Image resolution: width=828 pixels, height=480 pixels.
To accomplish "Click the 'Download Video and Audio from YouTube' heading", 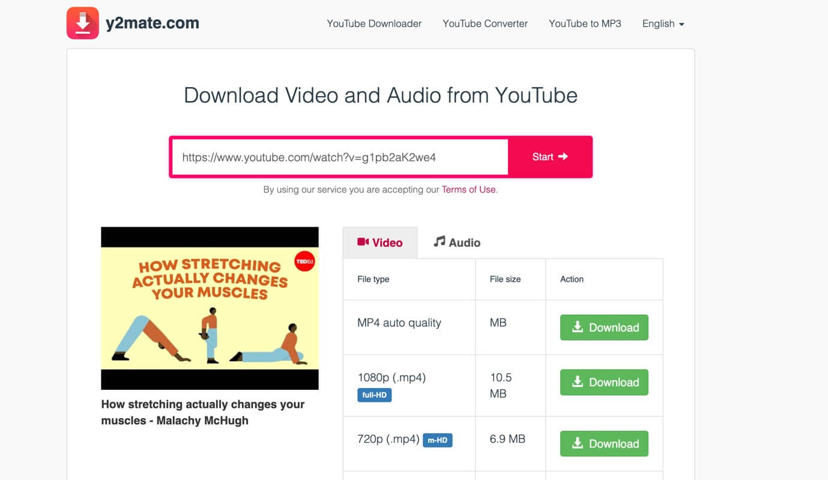I will pos(381,96).
